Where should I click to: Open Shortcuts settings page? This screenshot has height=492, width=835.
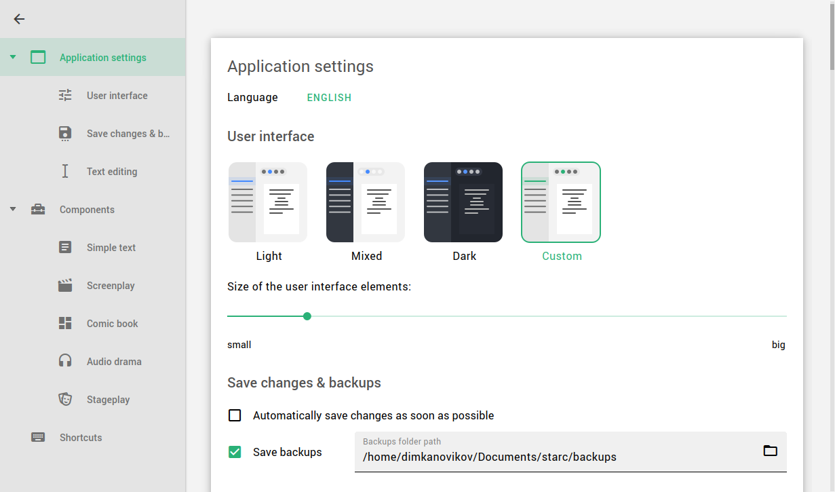[x=93, y=438]
